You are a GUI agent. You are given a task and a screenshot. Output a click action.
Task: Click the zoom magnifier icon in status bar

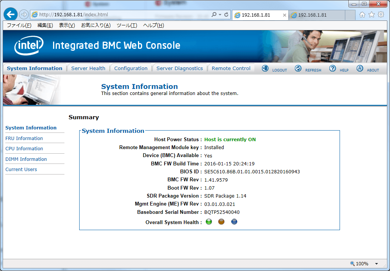tap(352, 263)
